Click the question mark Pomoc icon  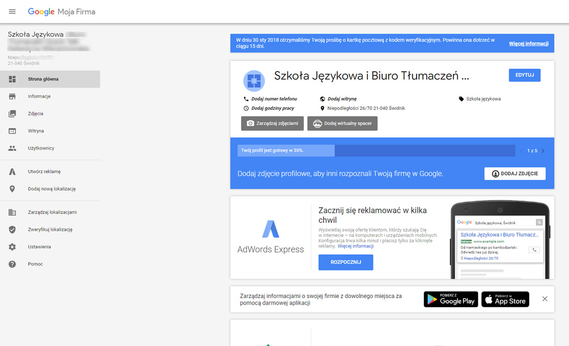[12, 264]
